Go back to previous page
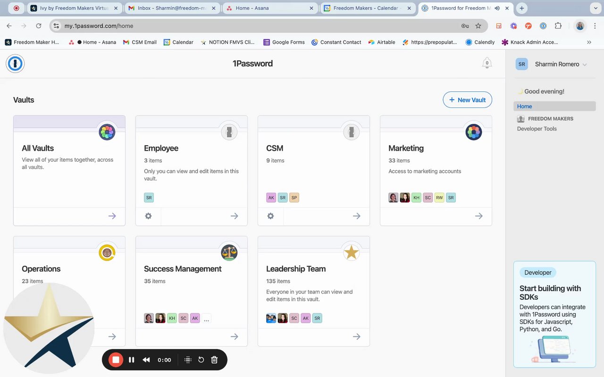Screen dimensions: 604x377 (x=9, y=26)
